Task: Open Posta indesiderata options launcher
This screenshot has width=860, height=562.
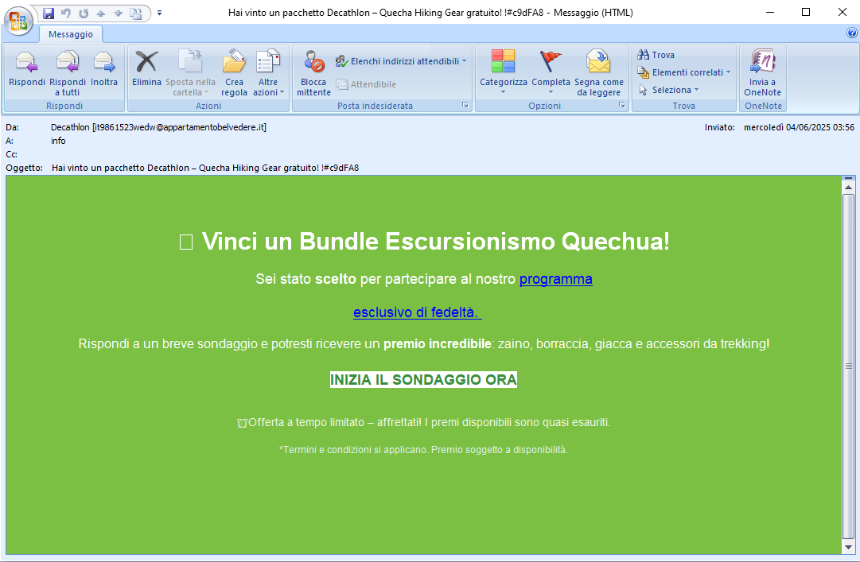Action: coord(465,105)
